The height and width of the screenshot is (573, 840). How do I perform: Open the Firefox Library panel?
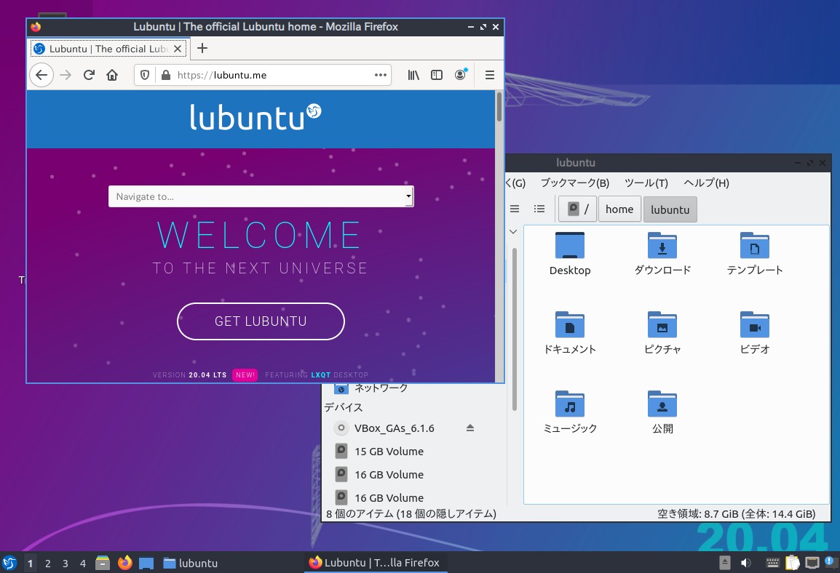413,75
